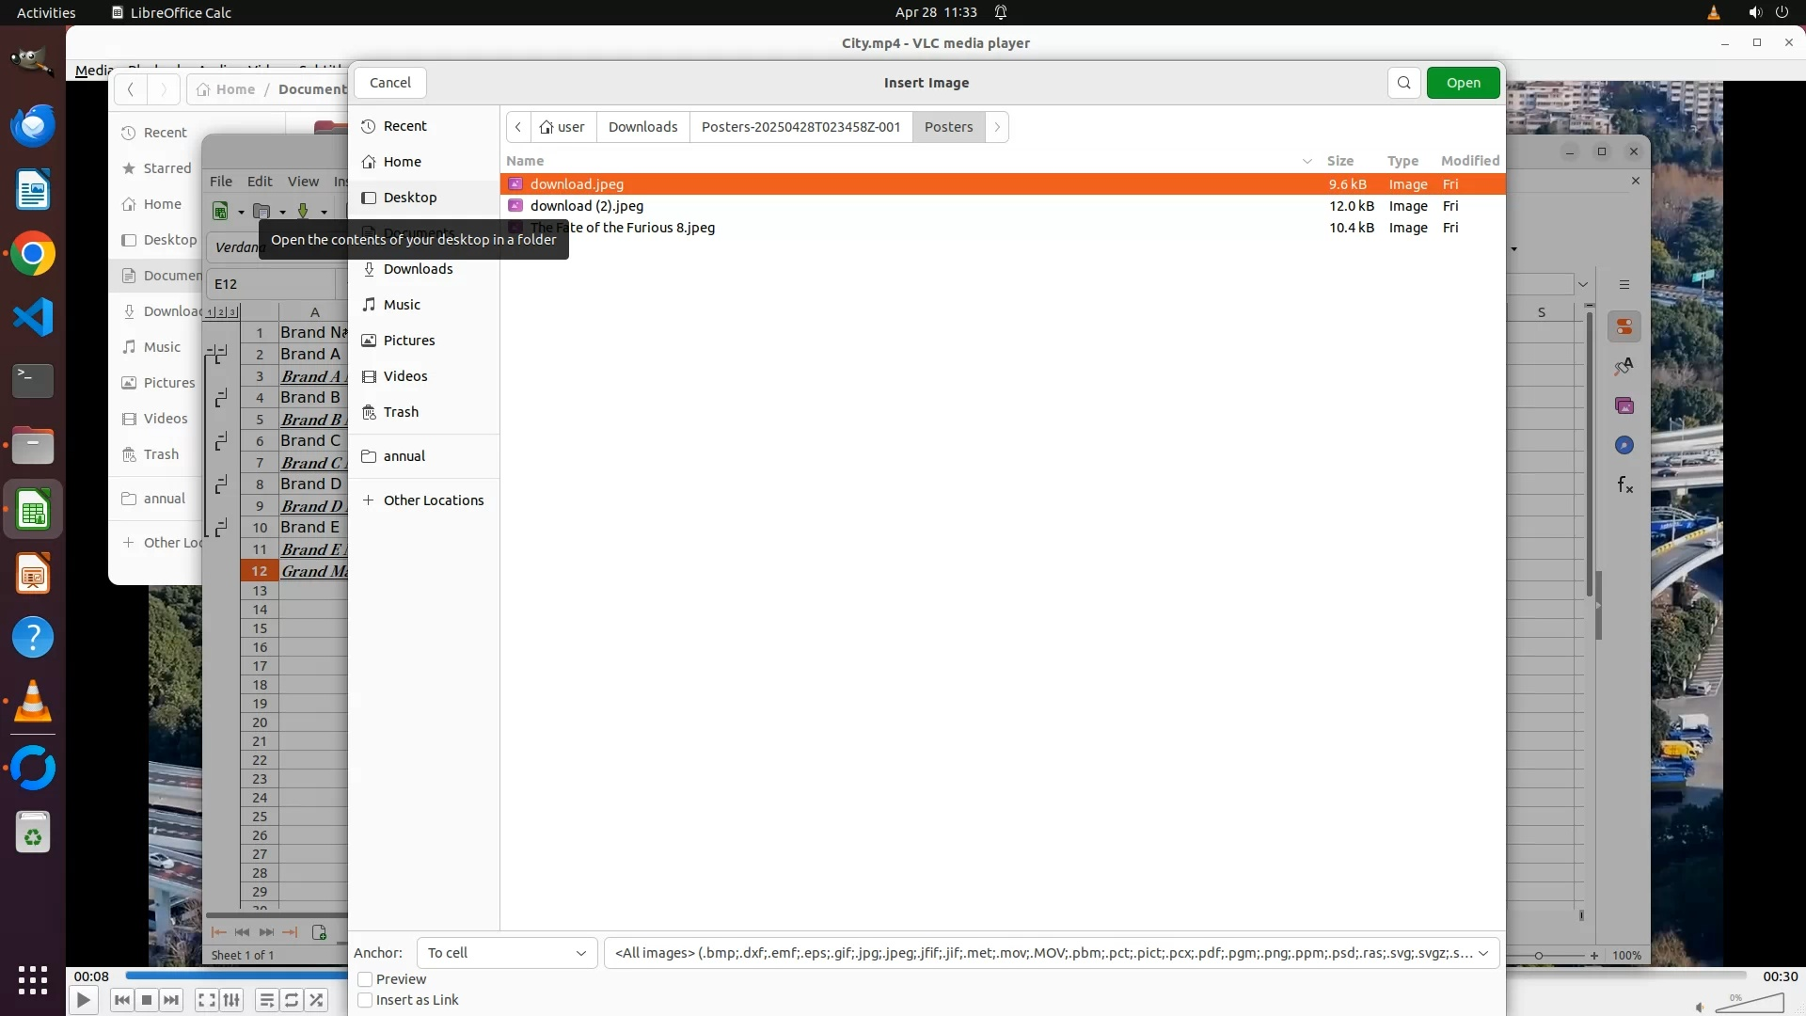Check the Insert as Link option
Image resolution: width=1806 pixels, height=1016 pixels.
coord(366,1000)
